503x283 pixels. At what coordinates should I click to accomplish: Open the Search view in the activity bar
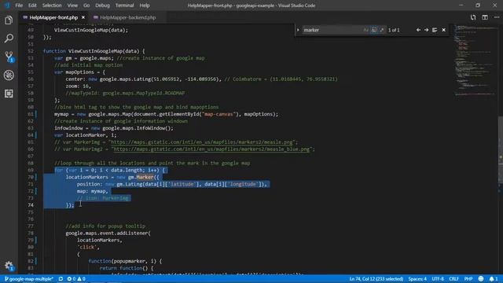pyautogui.click(x=9, y=39)
